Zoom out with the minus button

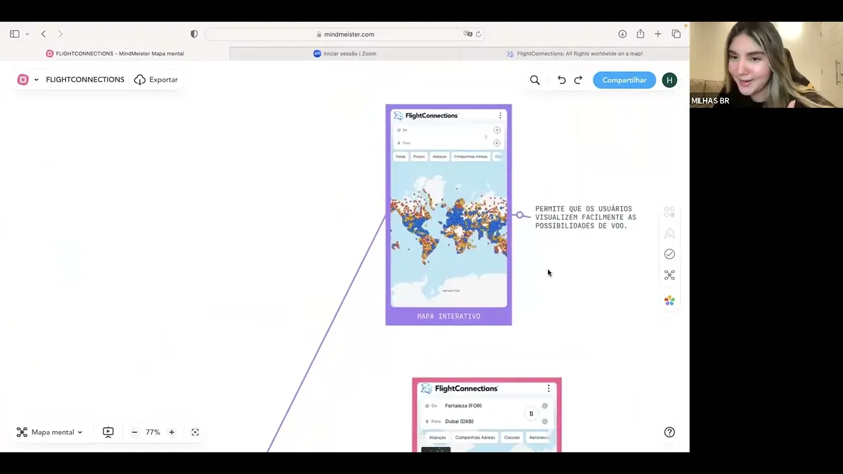(x=134, y=433)
